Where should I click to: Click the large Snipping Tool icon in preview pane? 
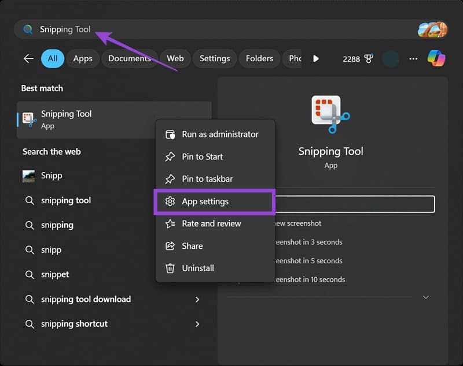(330, 114)
